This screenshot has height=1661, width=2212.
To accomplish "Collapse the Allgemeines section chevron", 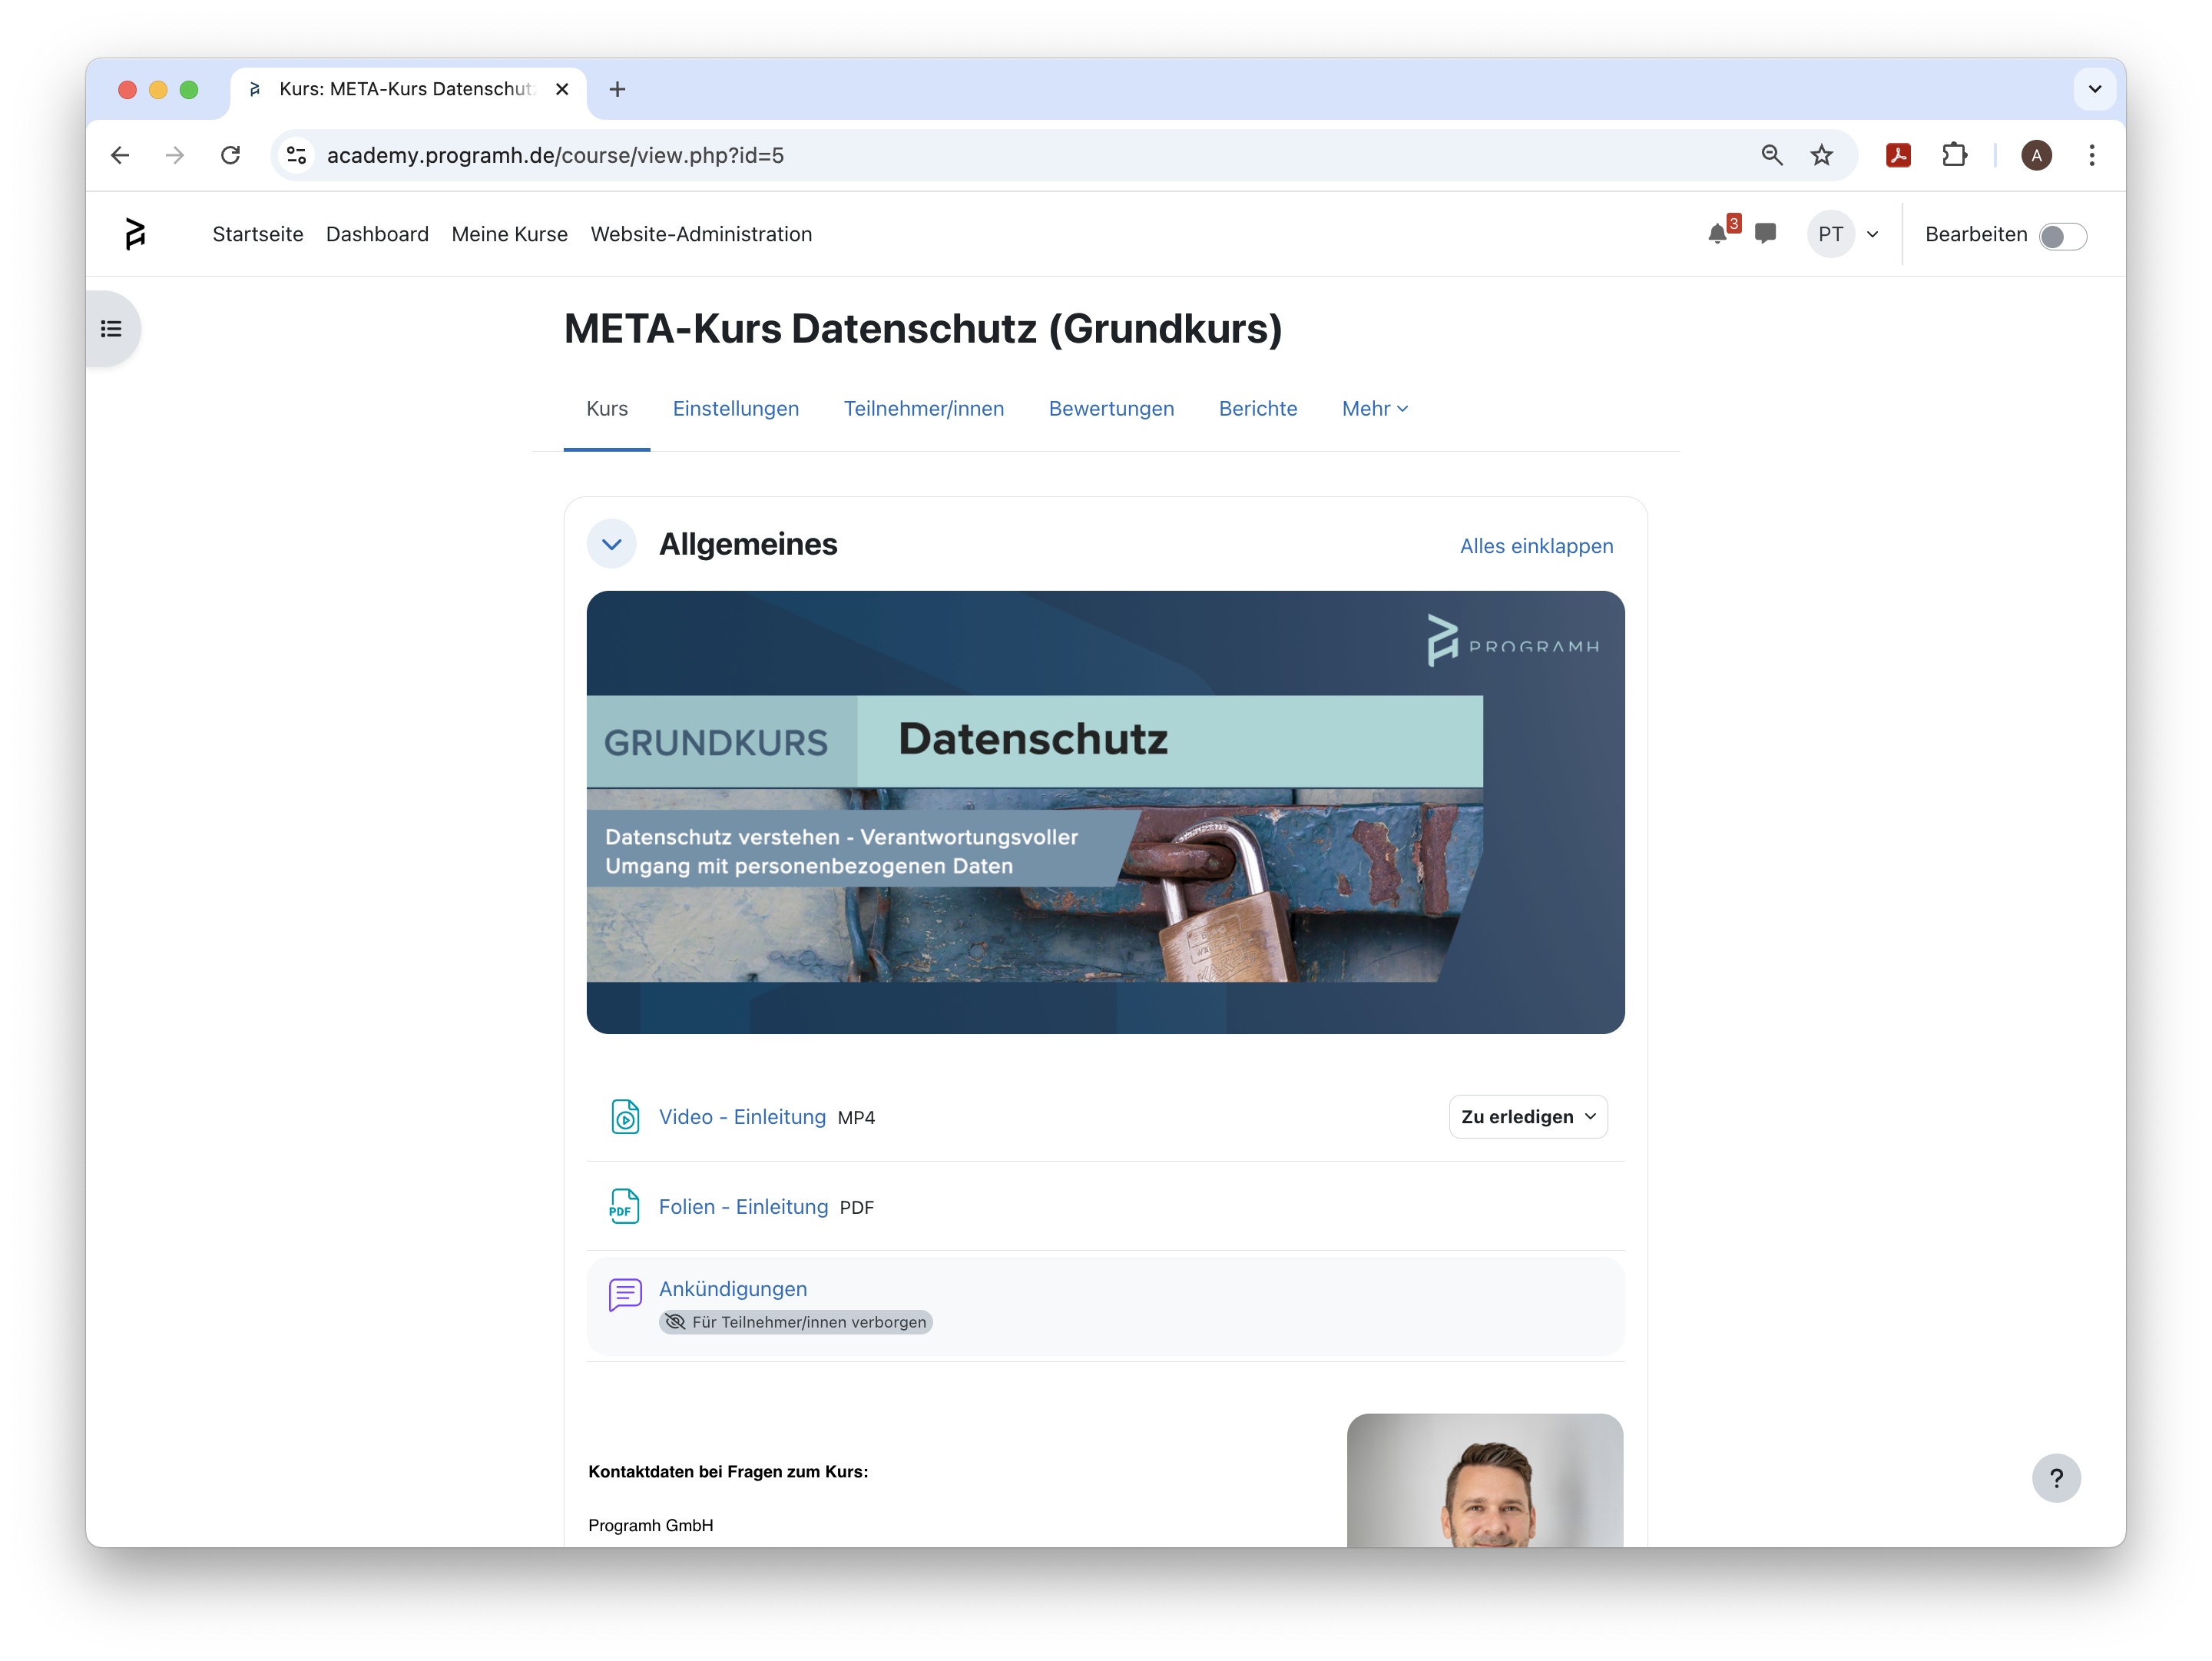I will click(611, 543).
